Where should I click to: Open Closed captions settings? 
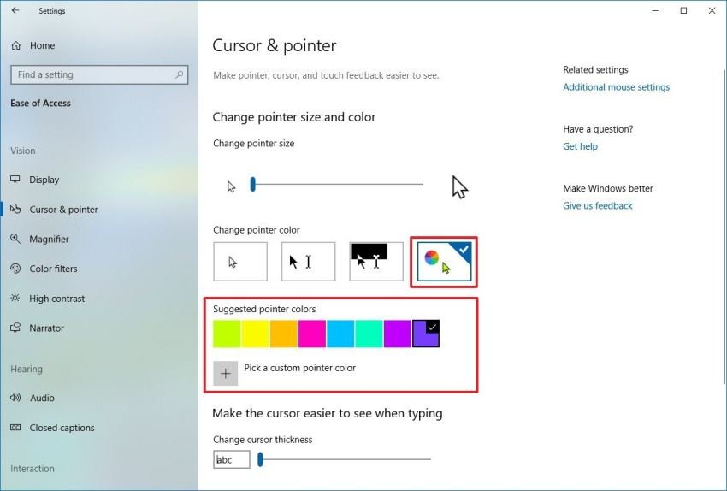[62, 428]
